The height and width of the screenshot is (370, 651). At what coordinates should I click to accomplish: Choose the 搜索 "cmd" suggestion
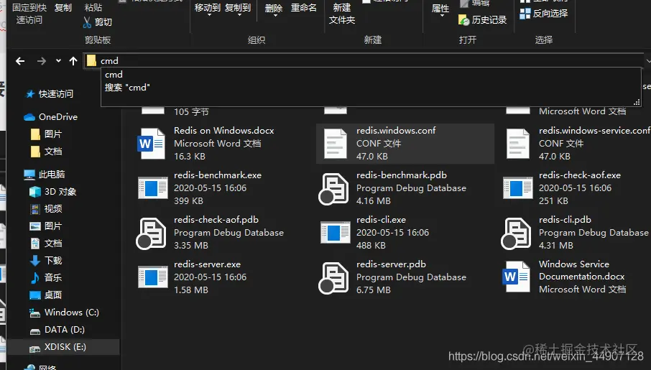tap(127, 87)
